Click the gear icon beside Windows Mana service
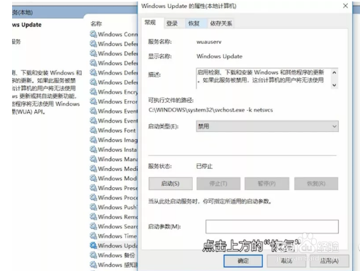 (94, 159)
